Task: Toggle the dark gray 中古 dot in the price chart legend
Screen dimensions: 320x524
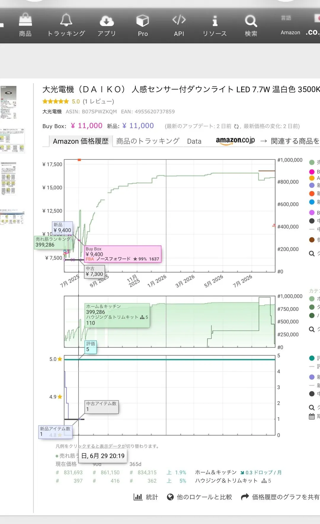Action: pyautogui.click(x=312, y=221)
